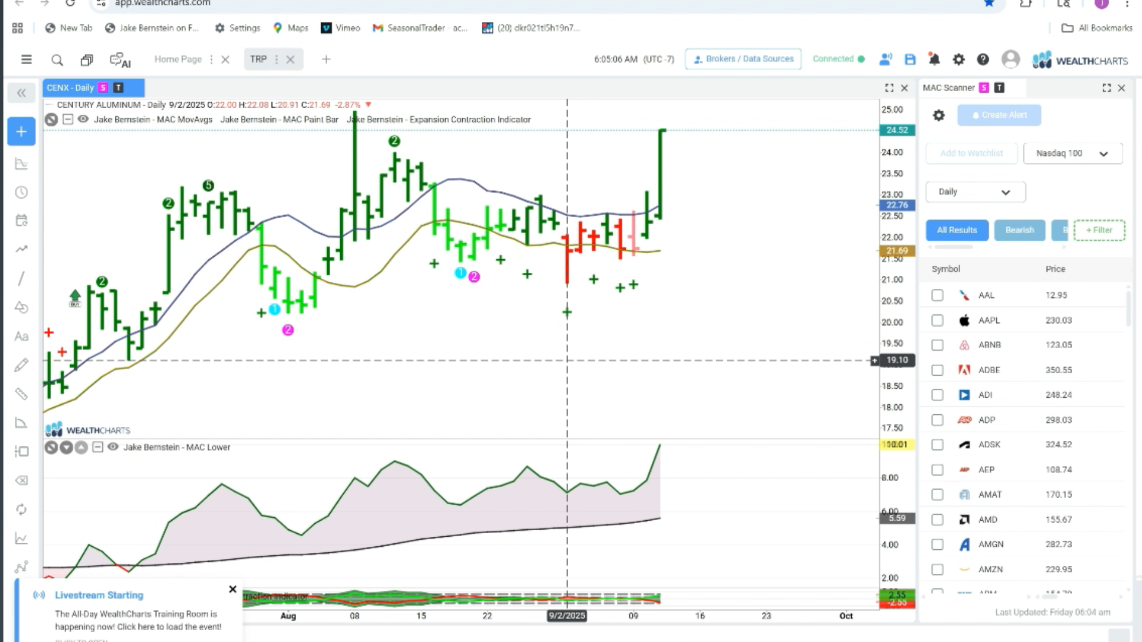The image size is (1142, 642).
Task: Maximize the CENX chart panel
Action: 889,88
